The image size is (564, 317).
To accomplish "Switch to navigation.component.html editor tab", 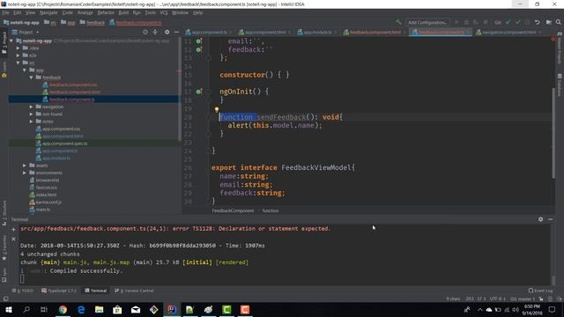I will point(508,33).
